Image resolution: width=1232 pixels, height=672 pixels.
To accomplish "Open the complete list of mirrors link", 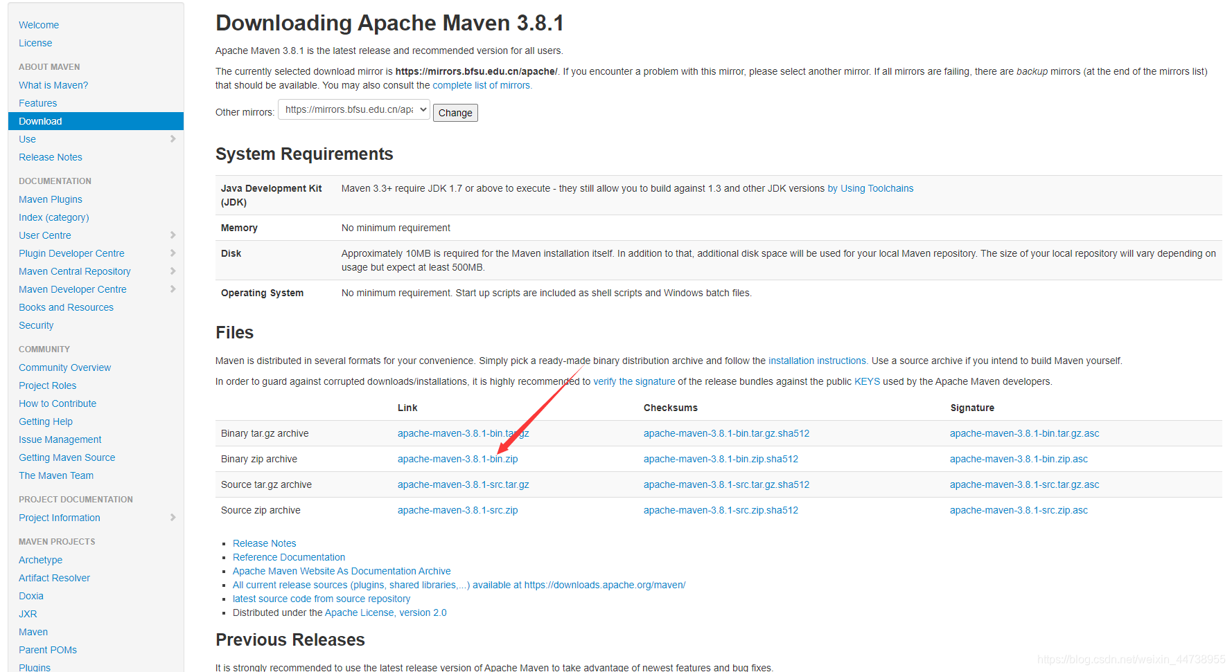I will coord(482,85).
